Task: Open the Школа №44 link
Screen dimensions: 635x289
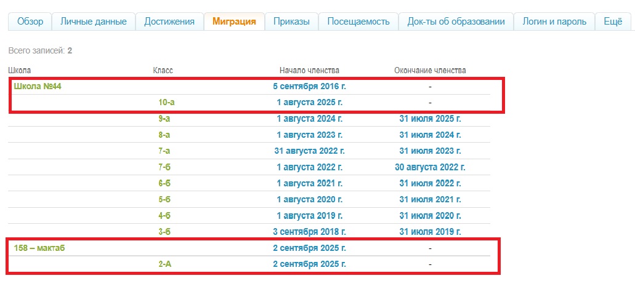Action: [x=38, y=87]
